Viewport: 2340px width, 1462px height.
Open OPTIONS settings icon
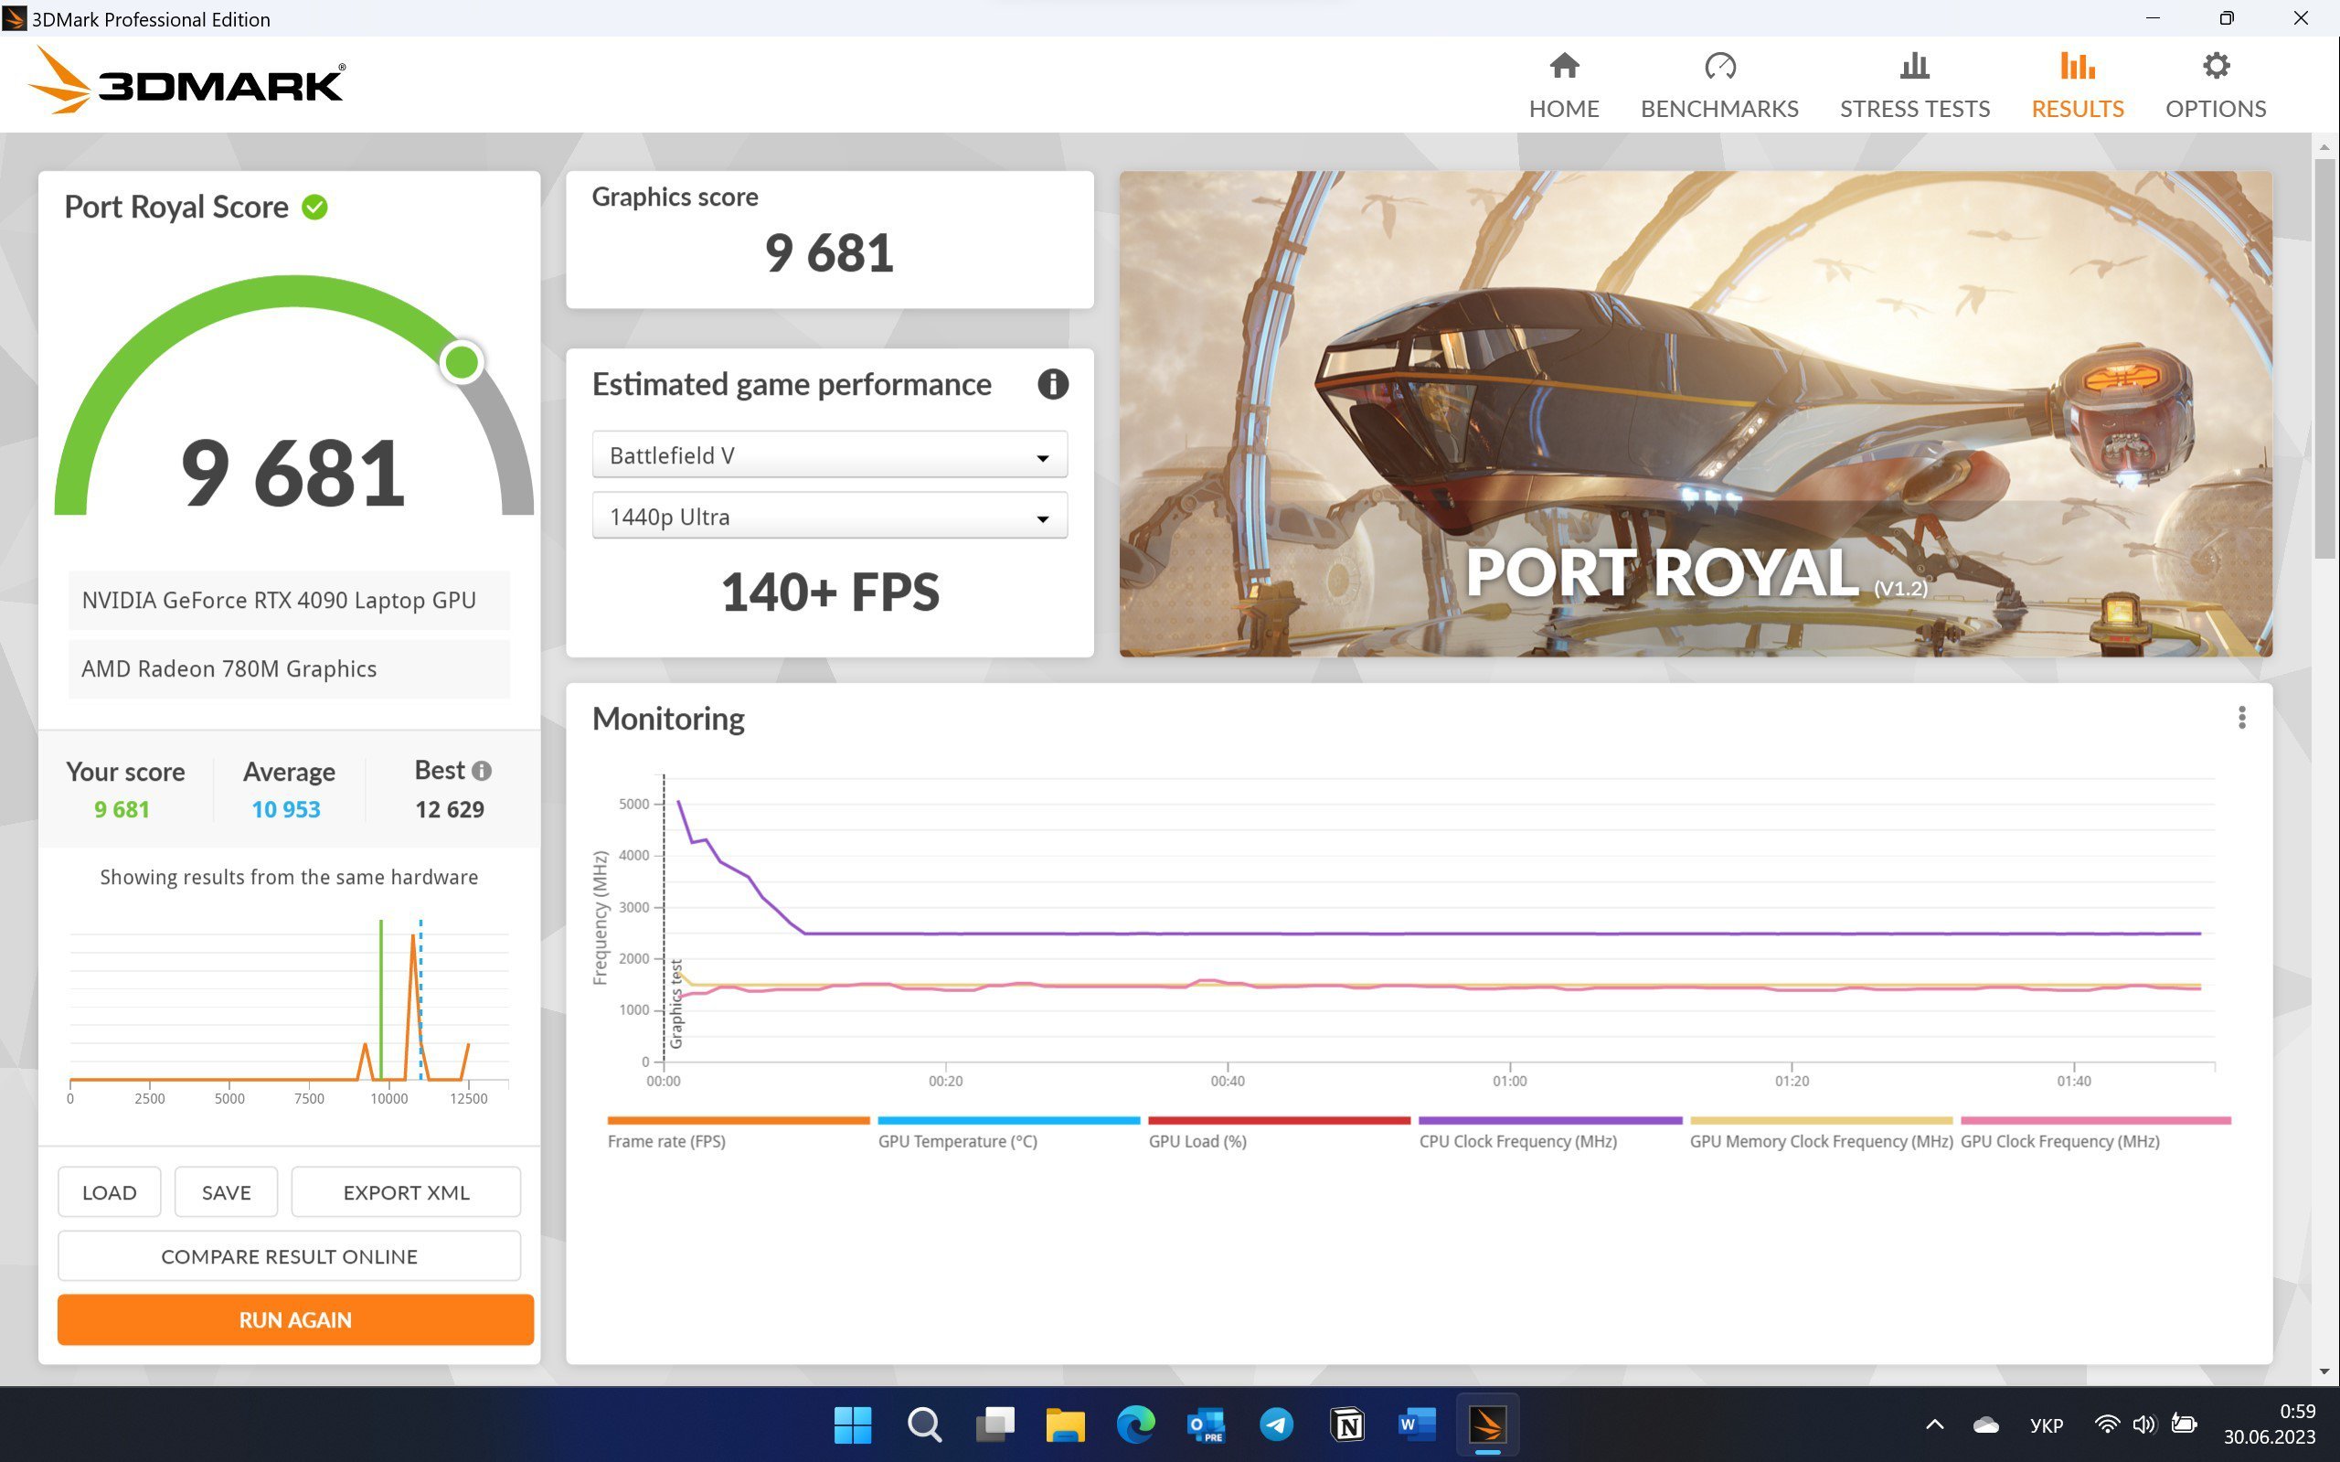point(2218,68)
